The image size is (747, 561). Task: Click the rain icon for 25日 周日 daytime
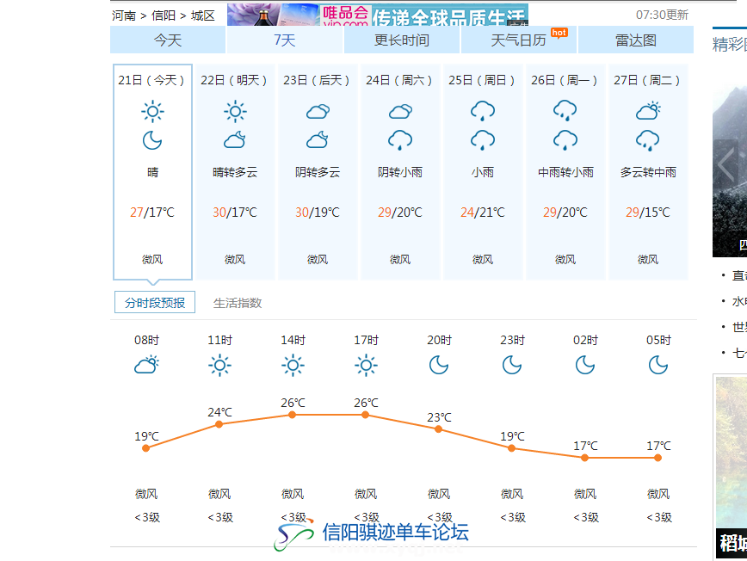click(483, 111)
